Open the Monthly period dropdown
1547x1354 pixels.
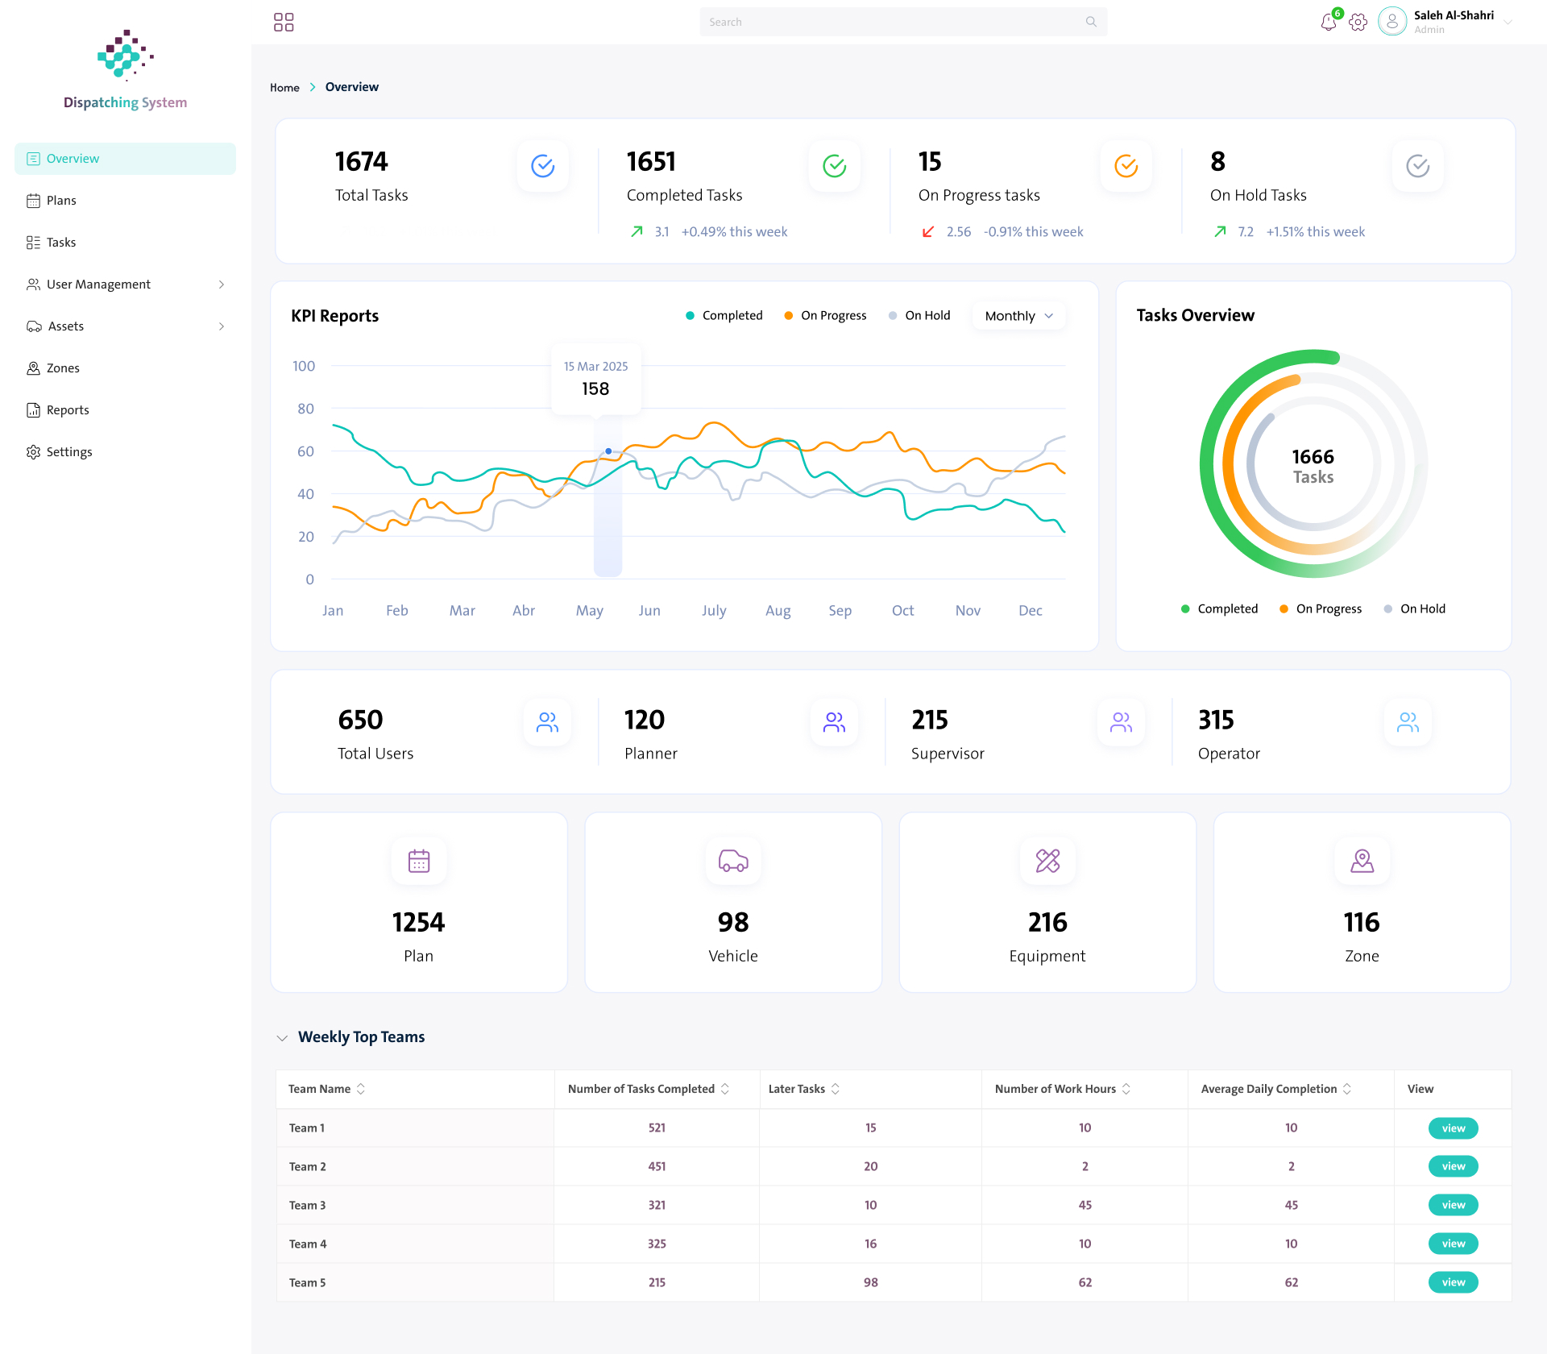pyautogui.click(x=1019, y=316)
